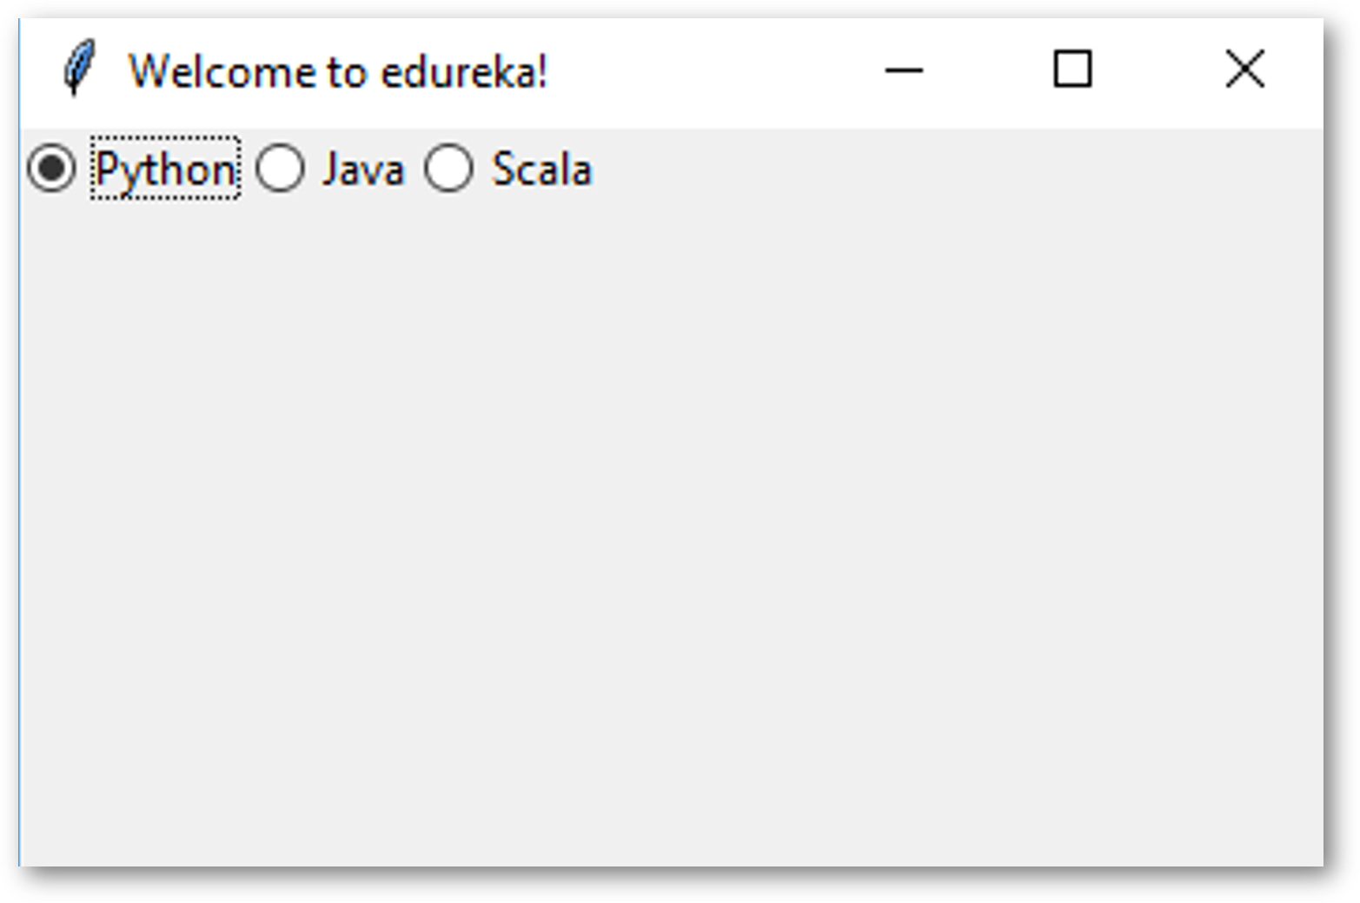Open the window system menu via the app icon

click(x=78, y=68)
